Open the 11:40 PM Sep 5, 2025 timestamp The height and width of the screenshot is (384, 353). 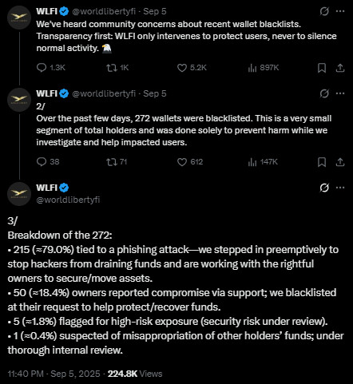pos(54,374)
